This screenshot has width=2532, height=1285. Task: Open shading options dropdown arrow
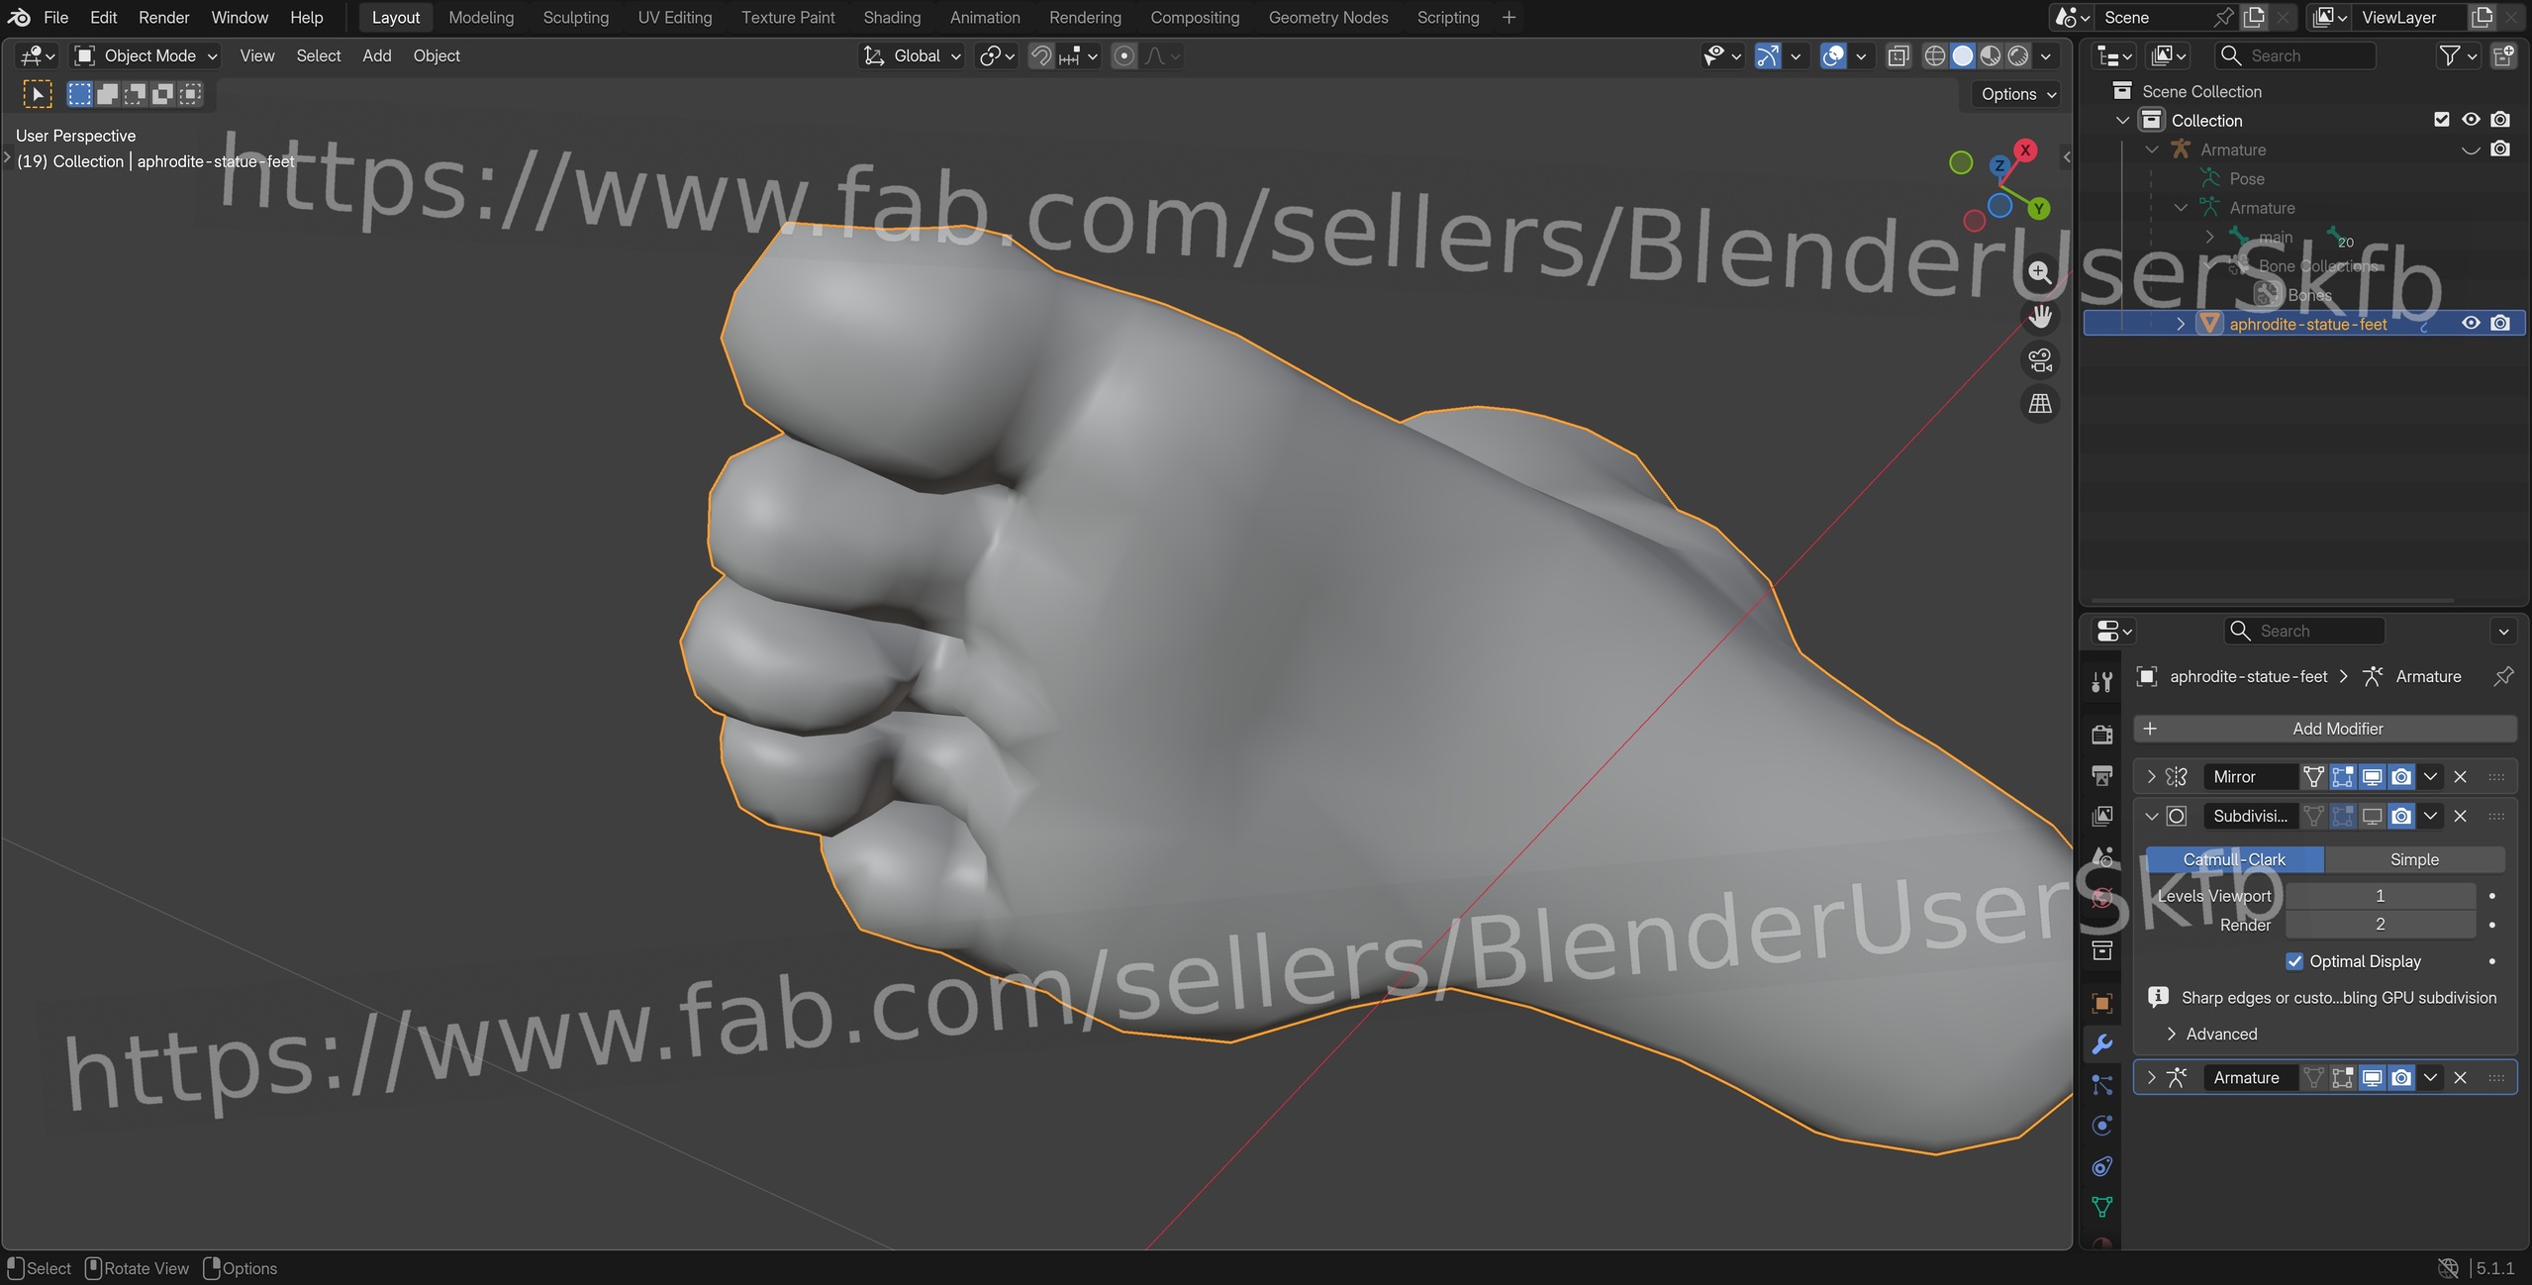click(x=2045, y=56)
